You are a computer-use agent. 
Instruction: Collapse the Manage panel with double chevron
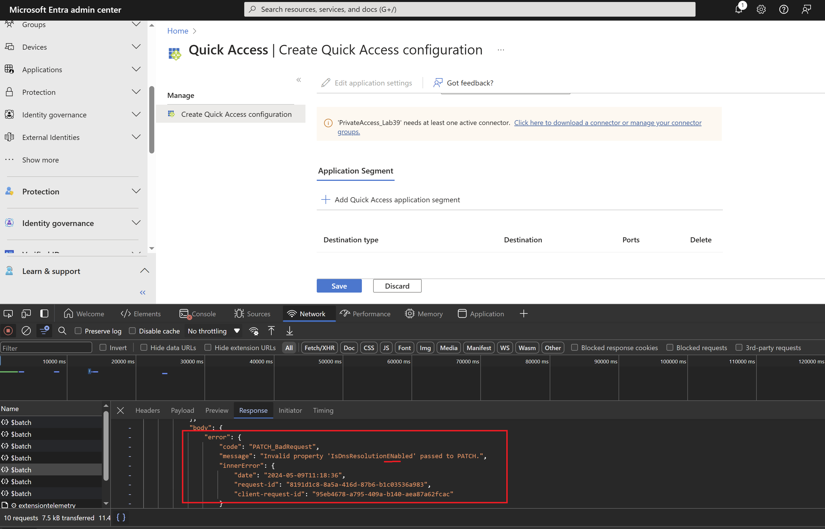[x=299, y=80]
